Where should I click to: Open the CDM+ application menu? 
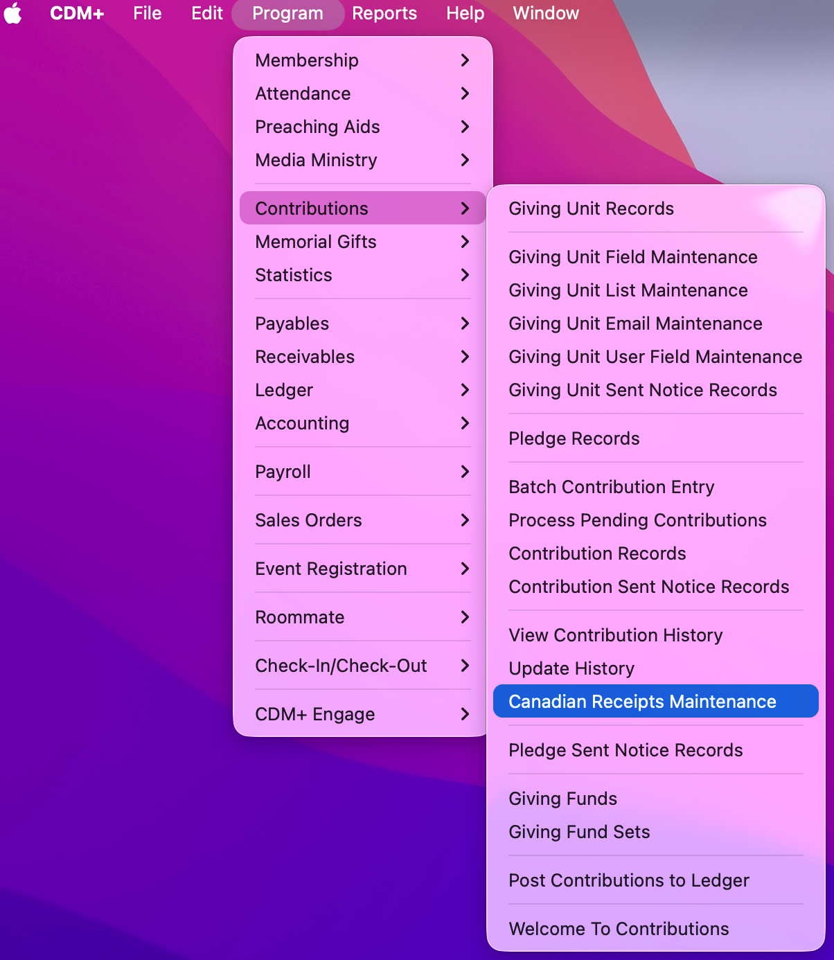click(77, 13)
